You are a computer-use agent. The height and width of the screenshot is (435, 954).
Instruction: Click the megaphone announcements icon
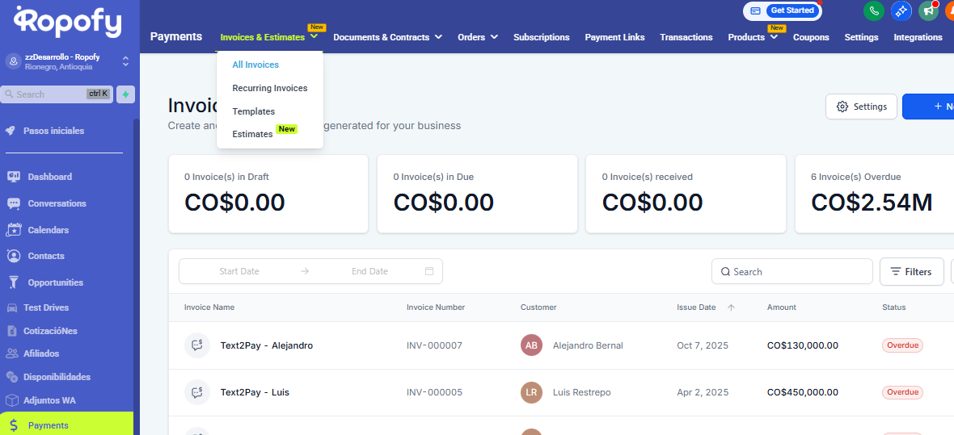(927, 10)
